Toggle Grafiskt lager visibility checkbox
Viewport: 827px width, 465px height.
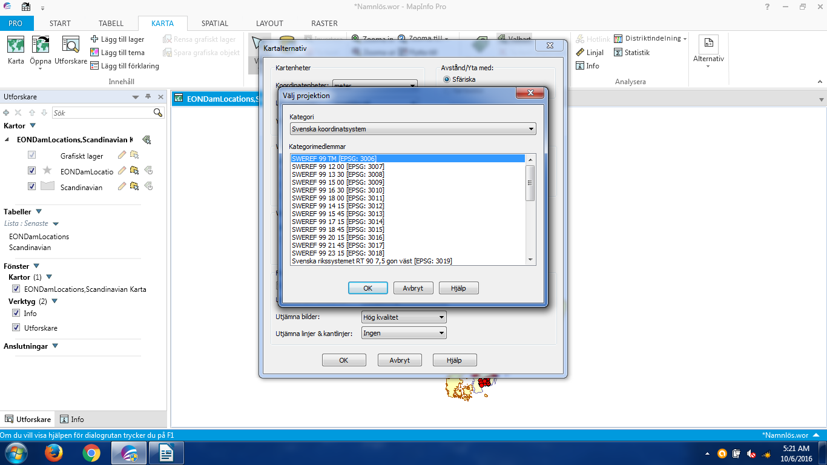(32, 155)
